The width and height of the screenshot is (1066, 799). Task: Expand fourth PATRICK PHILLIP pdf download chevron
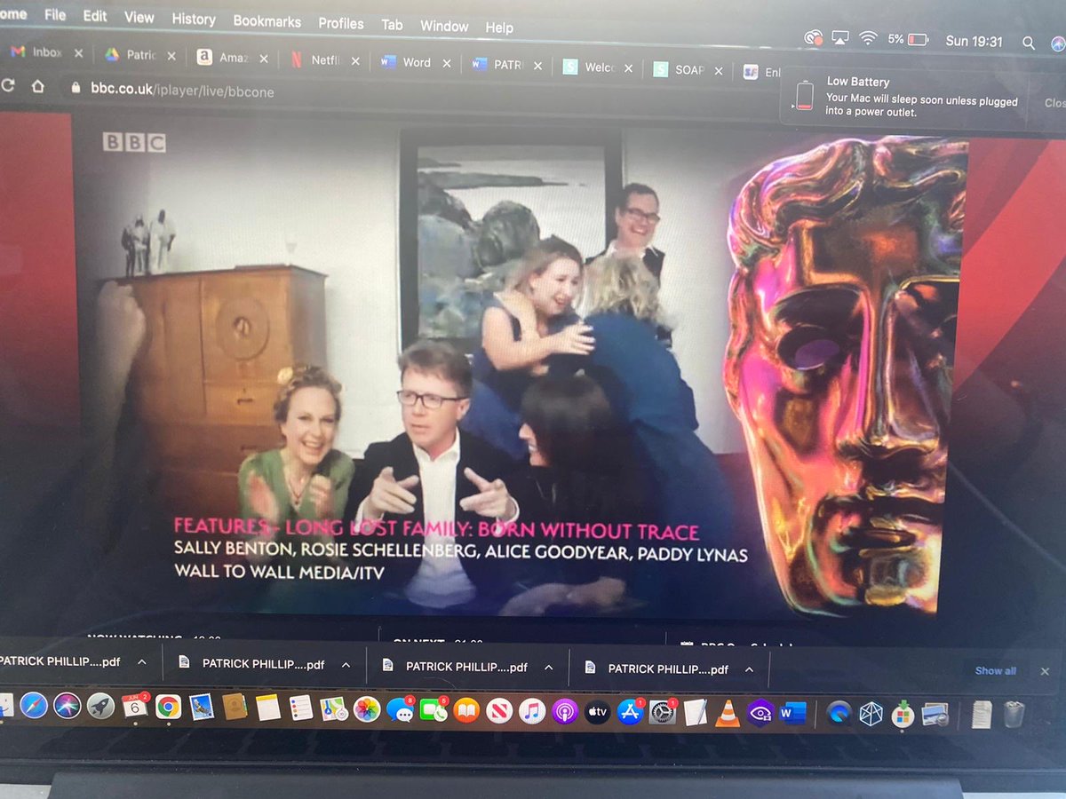749,669
